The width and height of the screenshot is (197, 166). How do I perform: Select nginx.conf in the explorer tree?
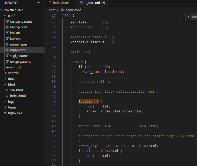(22, 50)
